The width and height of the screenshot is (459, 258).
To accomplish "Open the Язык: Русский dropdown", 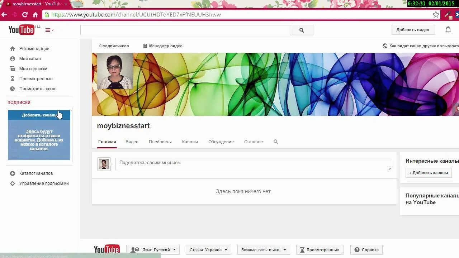I will pos(153,250).
